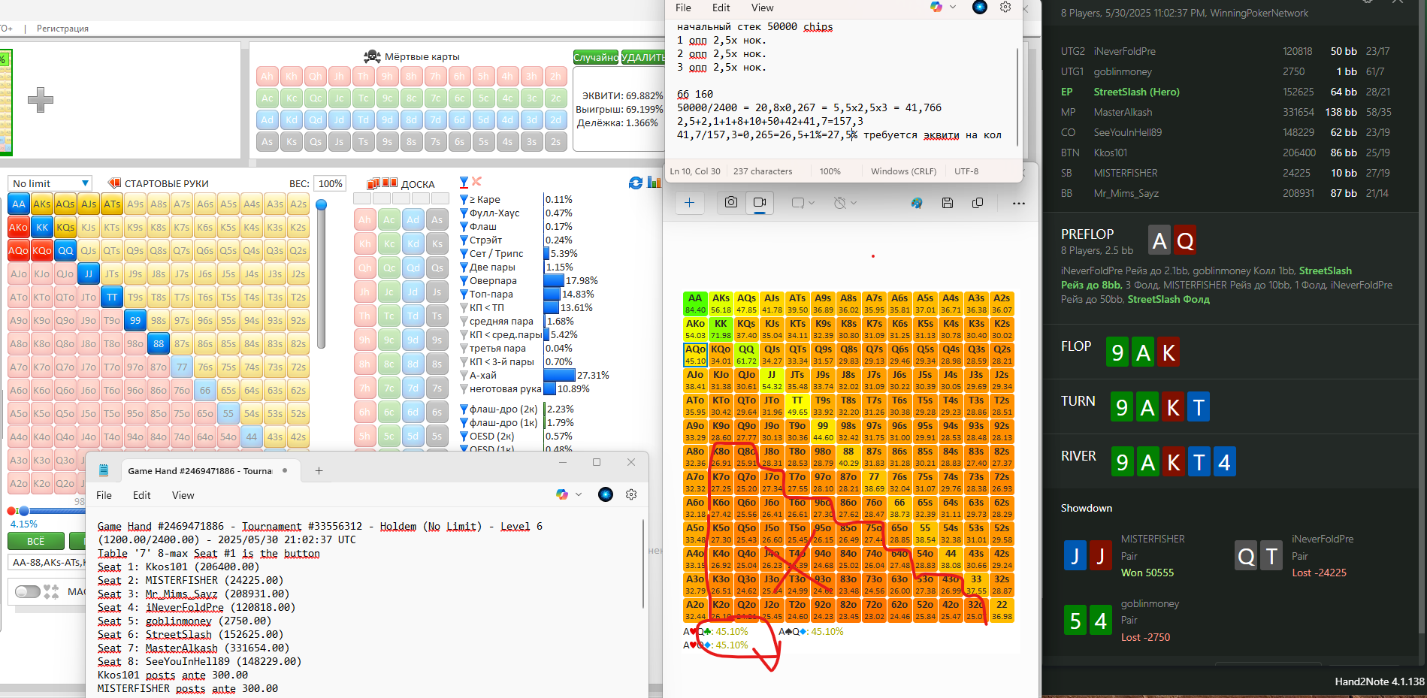Click the first empty board card slot

pos(362,198)
